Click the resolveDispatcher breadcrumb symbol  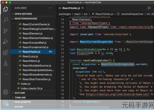tap(130, 14)
